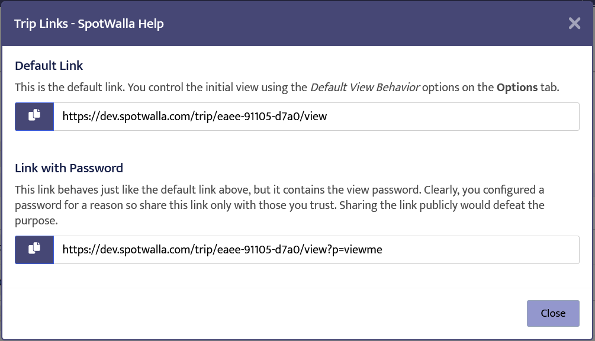Click the password link URL field

(316, 249)
